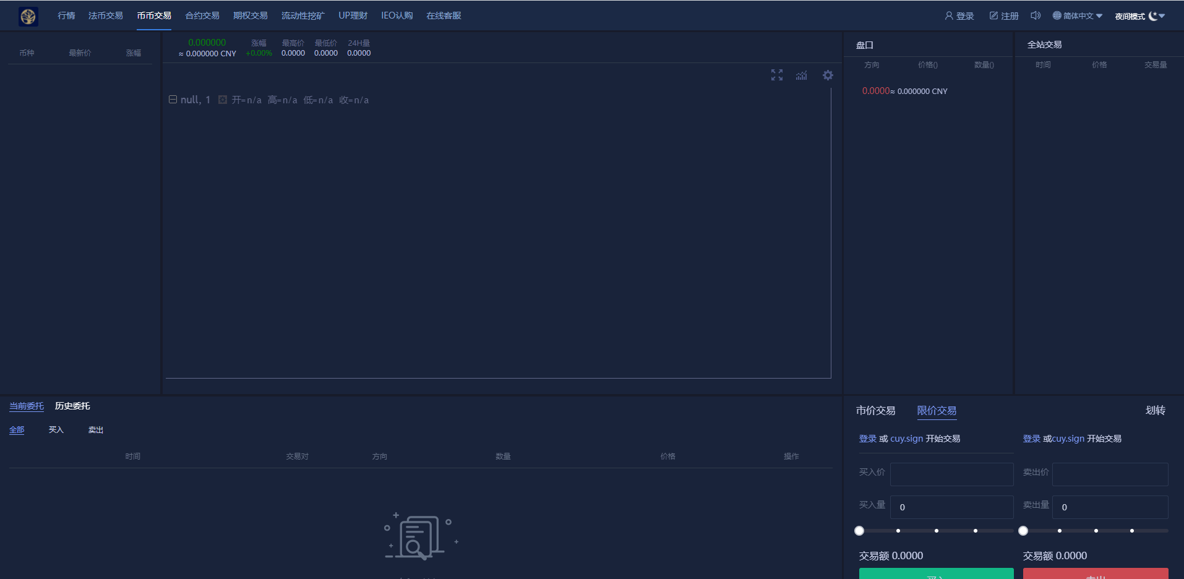Click the 注册 register link
1184x579 pixels.
(1004, 16)
